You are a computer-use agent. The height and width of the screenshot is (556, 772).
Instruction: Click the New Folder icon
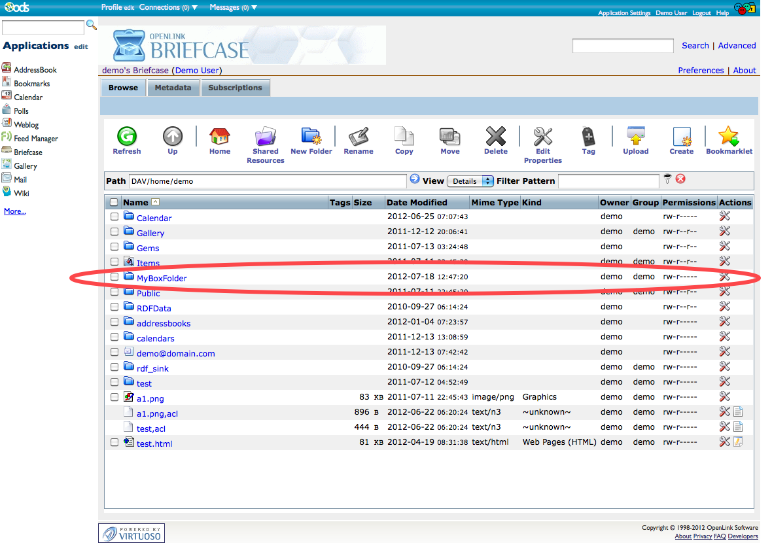(x=311, y=137)
